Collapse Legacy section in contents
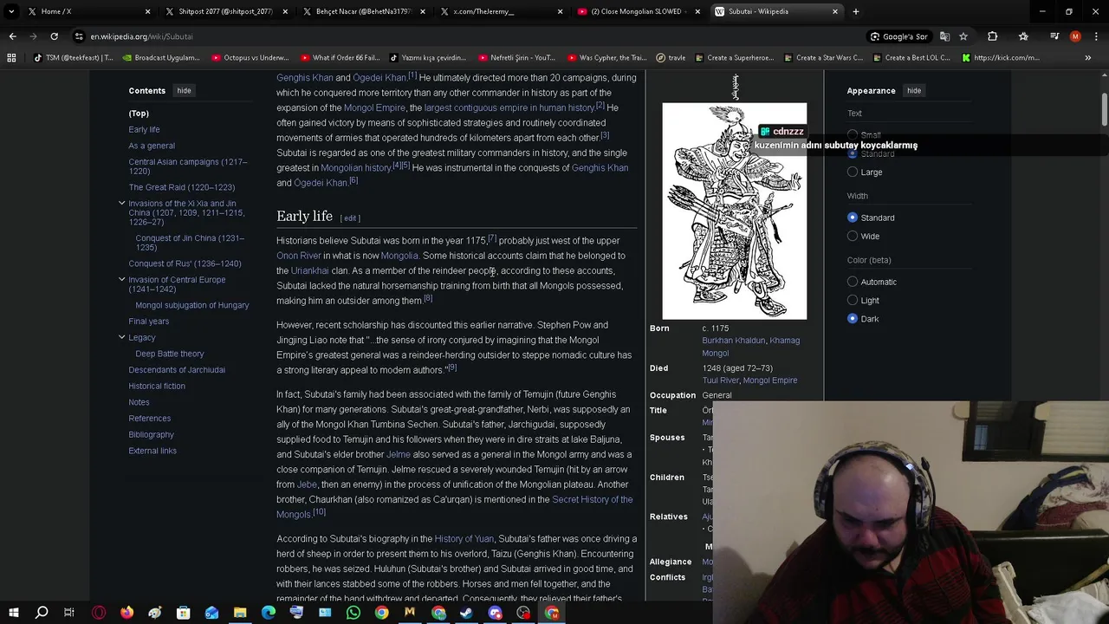The height and width of the screenshot is (624, 1109). (x=121, y=337)
